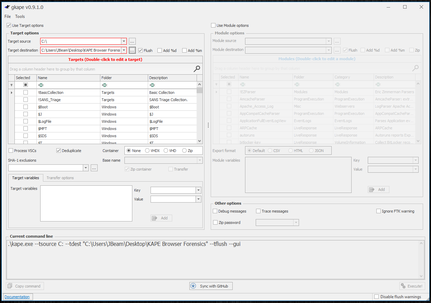Viewport: 431px width, 303px height.
Task: Switch to Transfer options tab
Action: tap(60, 178)
